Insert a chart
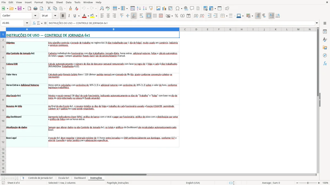Image resolution: width=330 pixels, height=185 pixels. (164, 8)
